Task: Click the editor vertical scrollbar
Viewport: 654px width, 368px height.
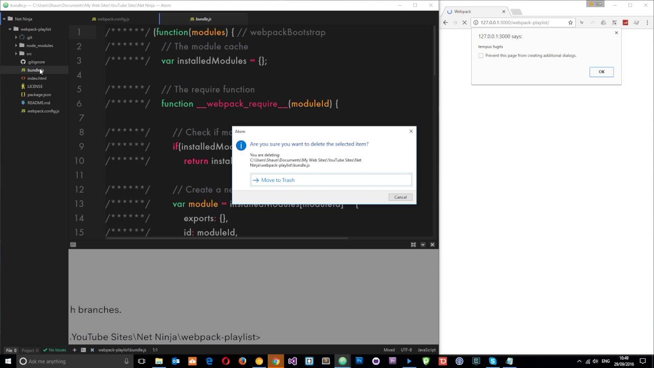Action: point(436,50)
